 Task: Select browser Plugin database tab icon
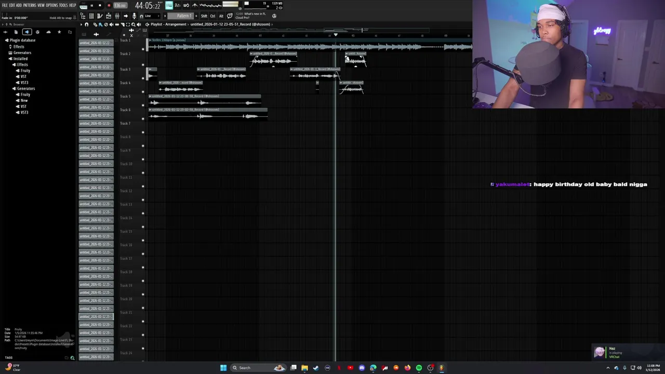[26, 32]
